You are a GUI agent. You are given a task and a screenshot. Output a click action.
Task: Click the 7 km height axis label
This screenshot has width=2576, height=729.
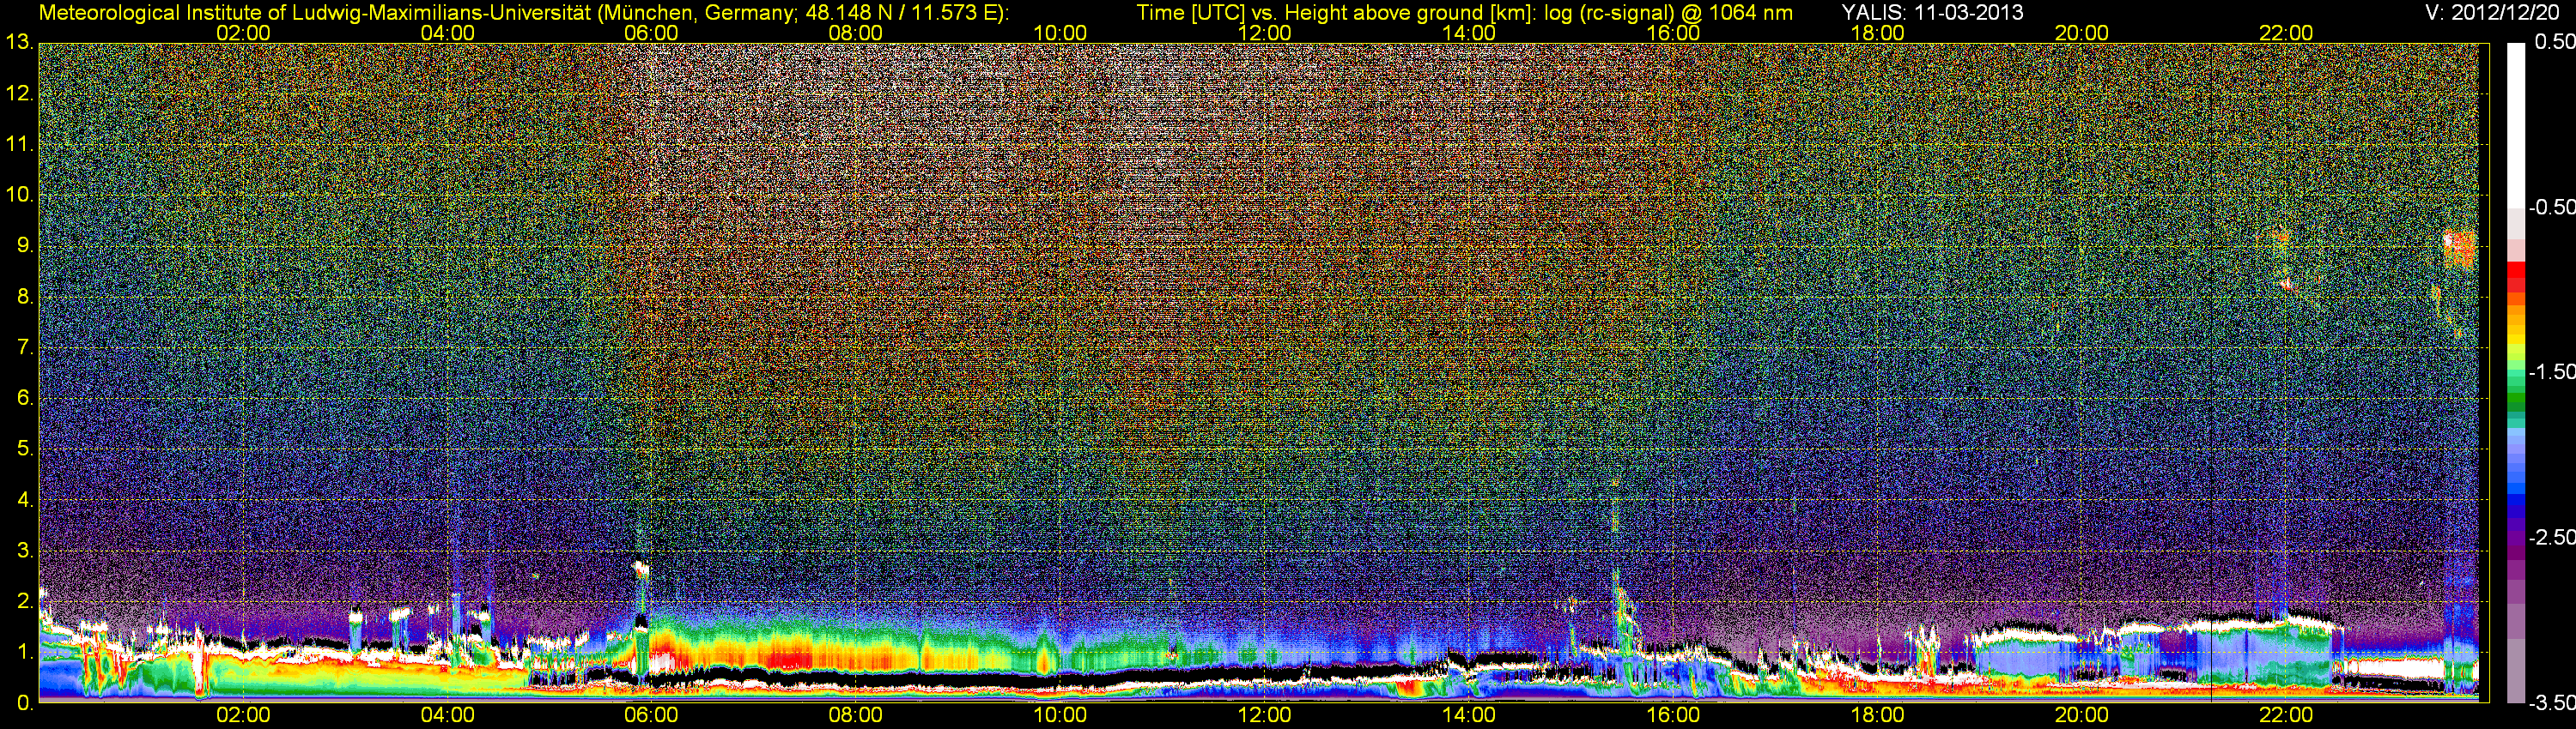click(24, 347)
